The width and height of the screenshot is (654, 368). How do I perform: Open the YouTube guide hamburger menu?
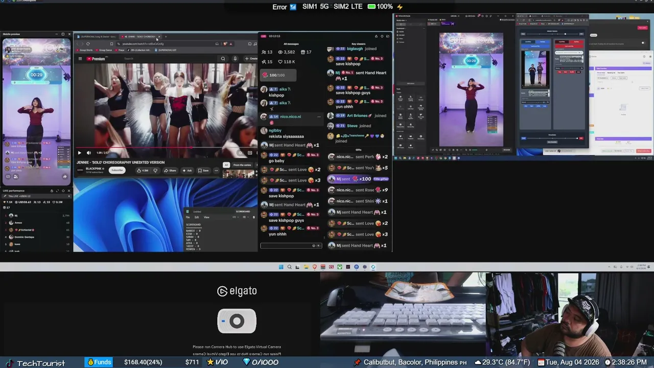point(80,59)
